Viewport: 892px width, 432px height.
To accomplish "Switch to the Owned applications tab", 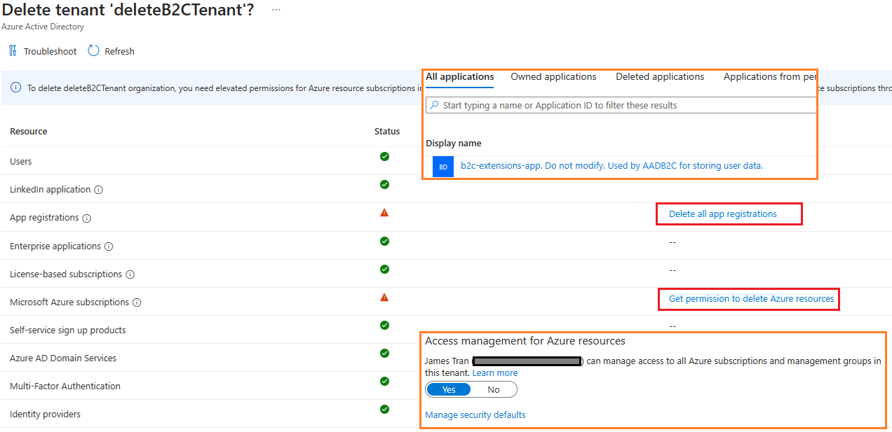I will point(553,77).
